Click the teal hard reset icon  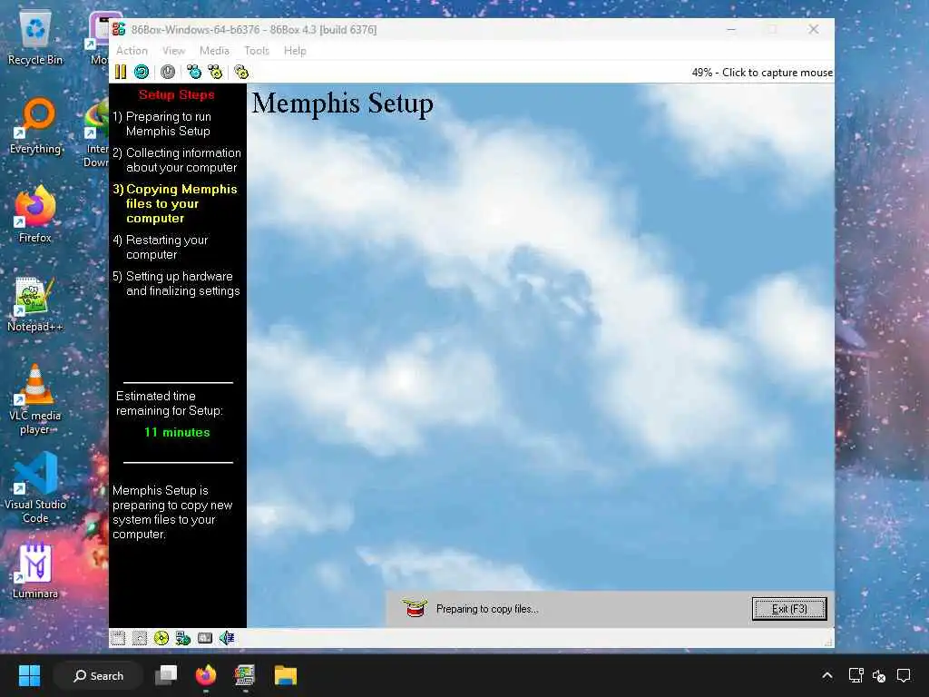pos(142,72)
